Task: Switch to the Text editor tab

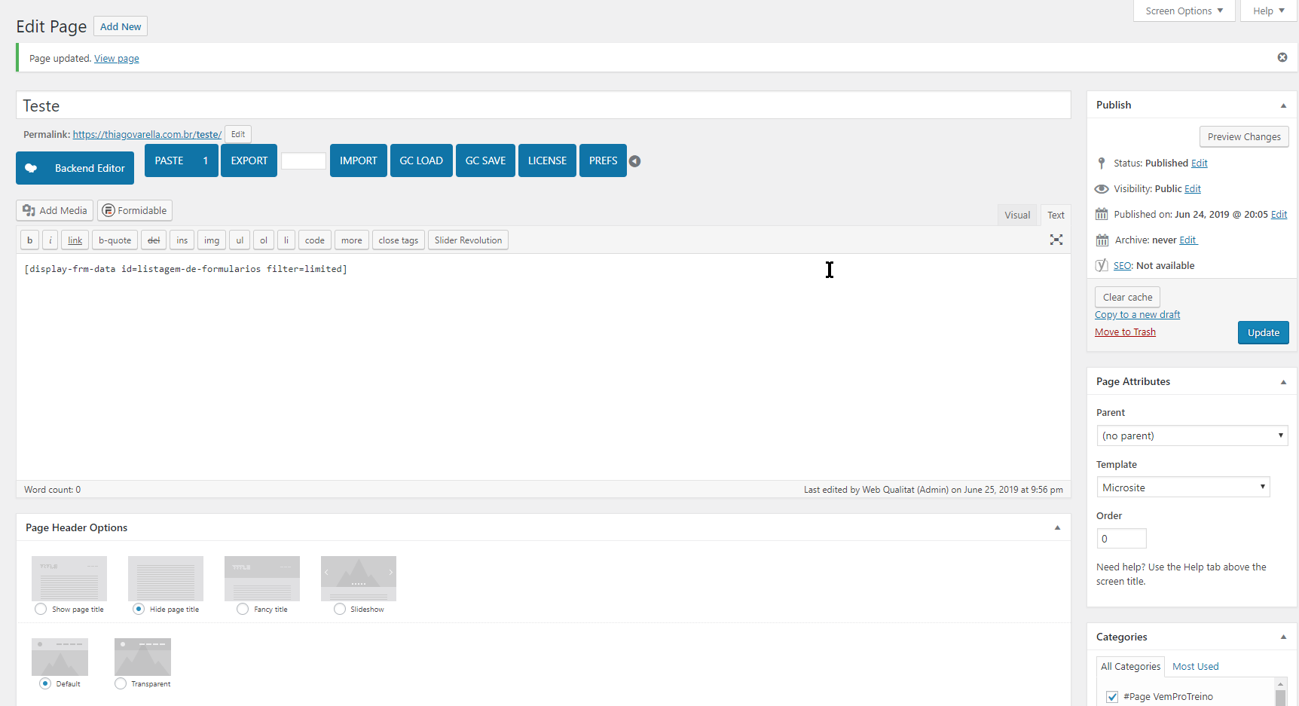Action: click(1056, 215)
